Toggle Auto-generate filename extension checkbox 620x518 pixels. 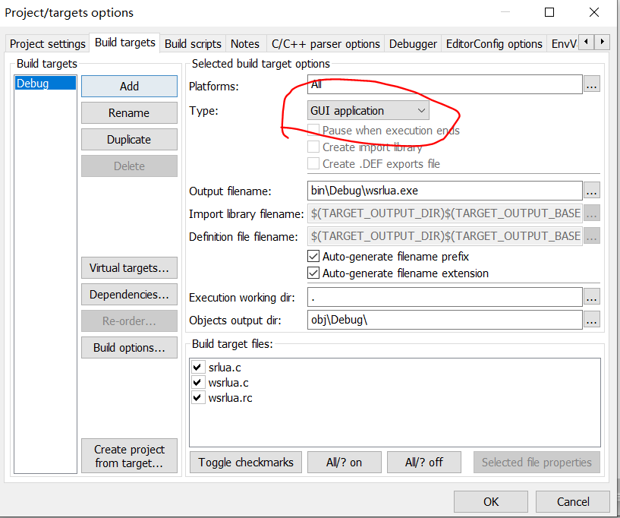313,273
